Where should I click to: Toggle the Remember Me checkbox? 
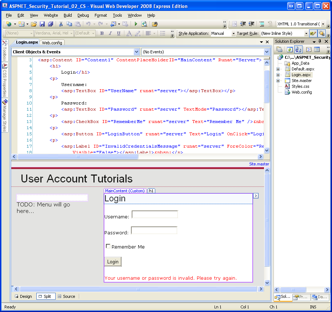[x=108, y=246]
